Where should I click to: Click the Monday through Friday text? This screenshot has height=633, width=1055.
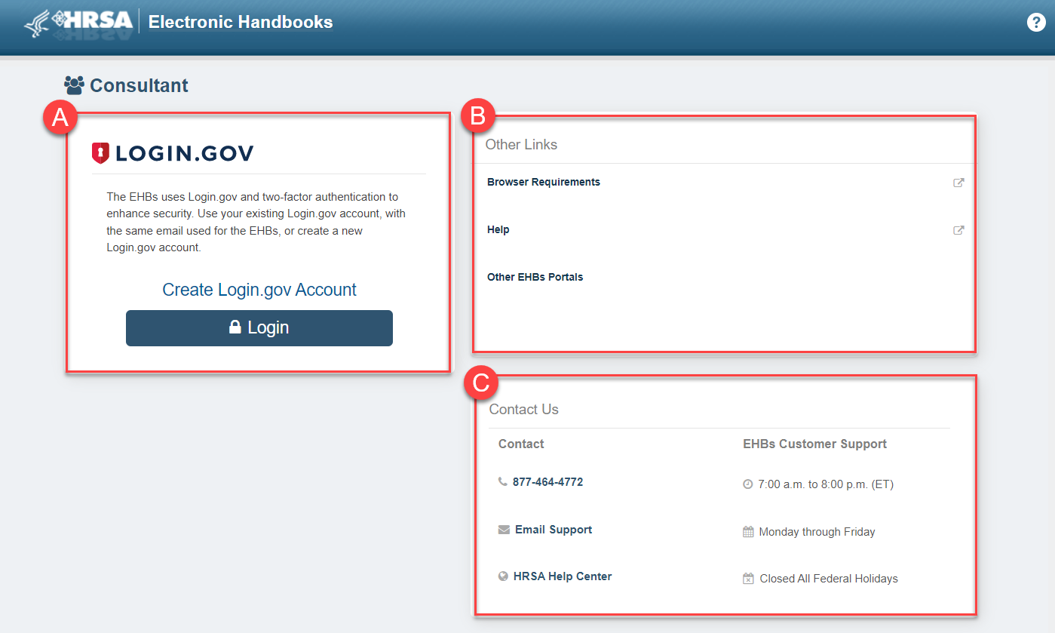pos(817,532)
